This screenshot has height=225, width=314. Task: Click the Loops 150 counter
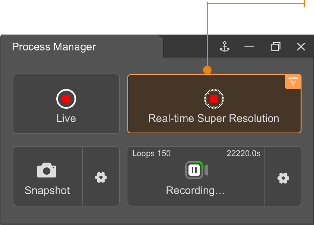[x=151, y=153]
